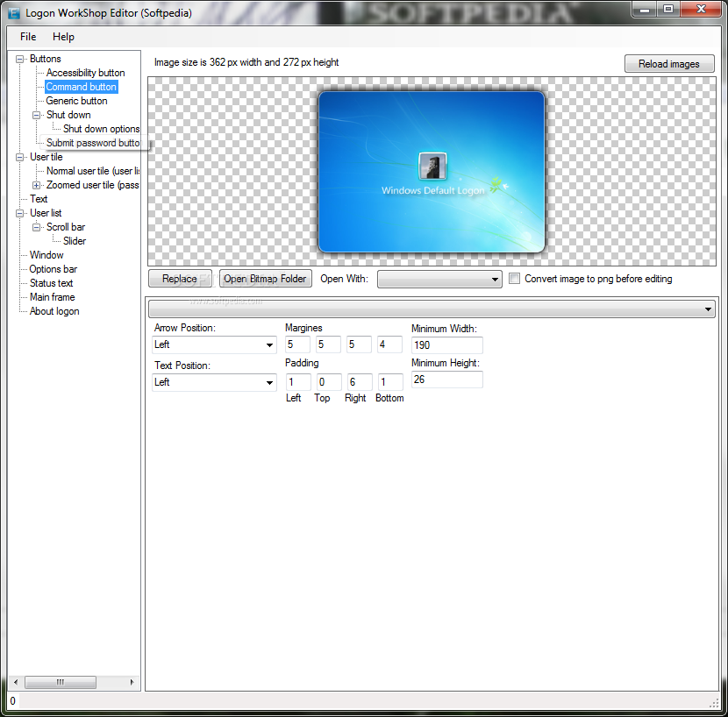
Task: Click Margines field showing 4
Action: 389,344
